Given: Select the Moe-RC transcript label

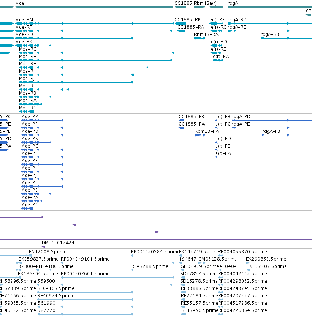Looking at the screenshot, I should tap(27, 108).
